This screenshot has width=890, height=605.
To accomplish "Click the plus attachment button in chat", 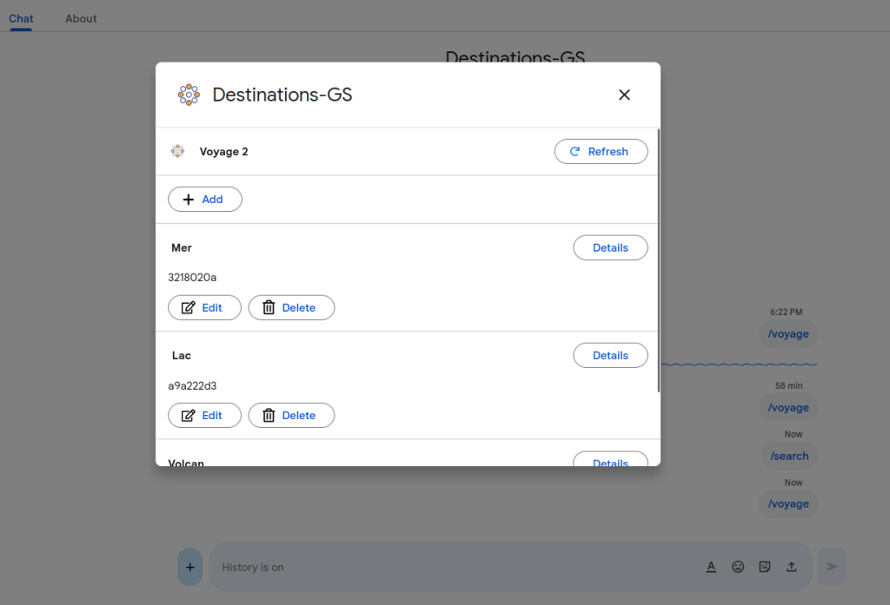I will coord(190,567).
